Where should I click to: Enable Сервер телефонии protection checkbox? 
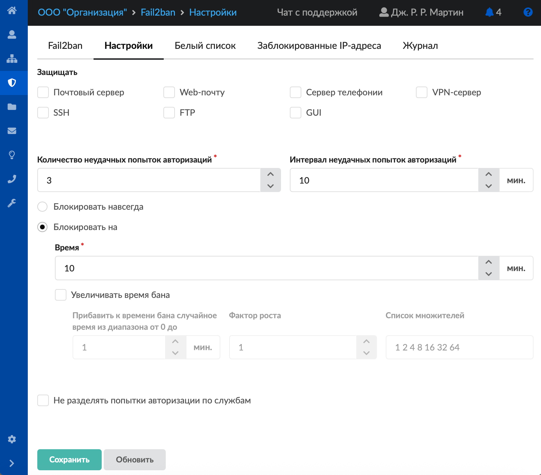296,92
